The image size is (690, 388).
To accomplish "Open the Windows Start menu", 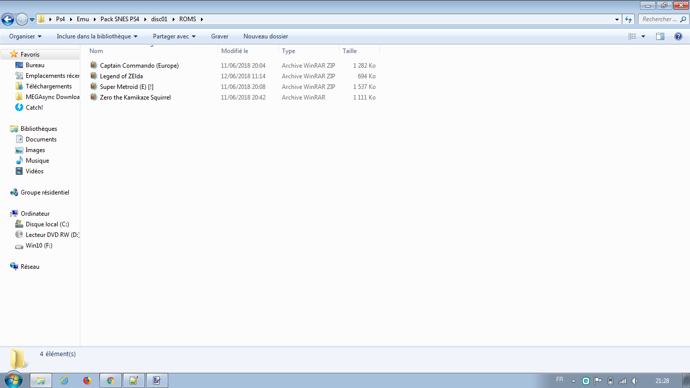I will pyautogui.click(x=14, y=380).
